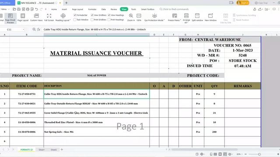Viewport: 280px width, 157px height.
Task: Select the Sheet2 tab
Action: 53,150
